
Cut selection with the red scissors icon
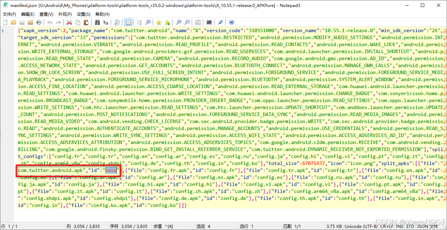point(69,22)
